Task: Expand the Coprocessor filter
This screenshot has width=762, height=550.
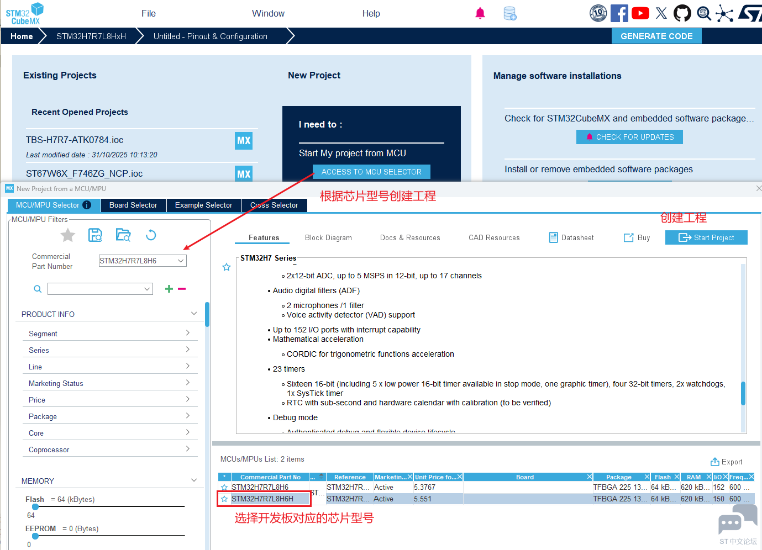Action: pos(188,449)
